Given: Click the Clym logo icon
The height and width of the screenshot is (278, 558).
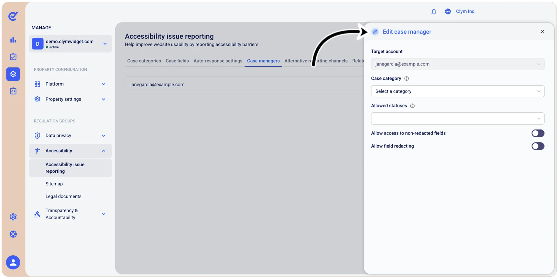Looking at the screenshot, I should coord(13,16).
